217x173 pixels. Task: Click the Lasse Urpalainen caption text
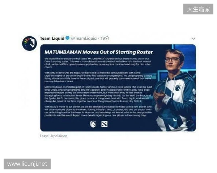coord(54,136)
